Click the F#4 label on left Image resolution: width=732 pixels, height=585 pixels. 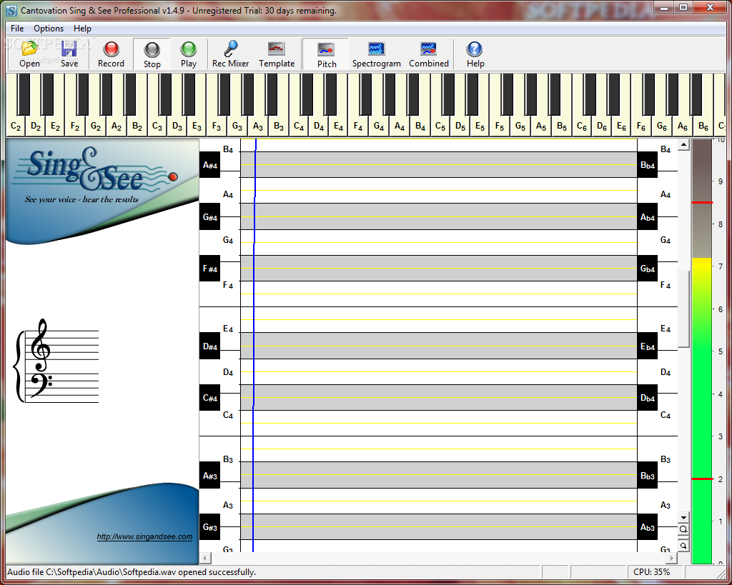[209, 269]
